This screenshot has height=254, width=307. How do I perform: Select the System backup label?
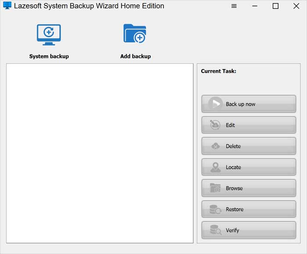pos(49,57)
